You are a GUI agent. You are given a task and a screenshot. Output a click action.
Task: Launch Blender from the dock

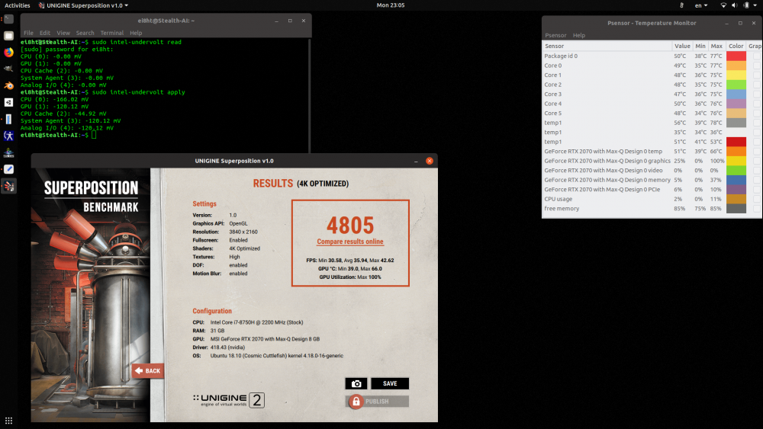(x=8, y=85)
